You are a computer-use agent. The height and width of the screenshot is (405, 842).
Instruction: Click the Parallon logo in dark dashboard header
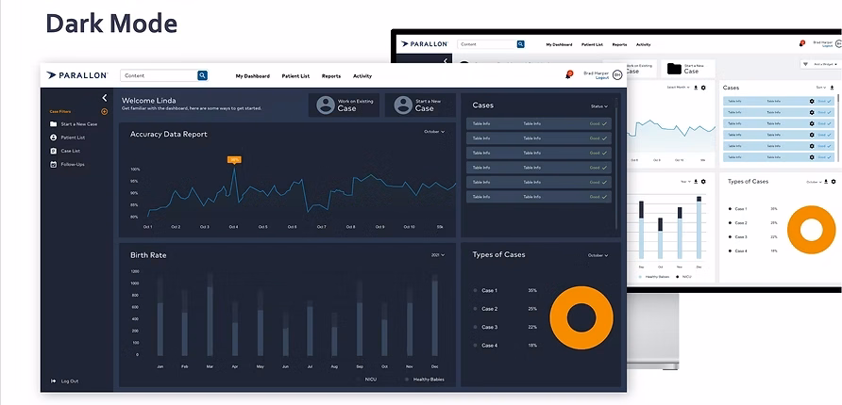(x=76, y=75)
